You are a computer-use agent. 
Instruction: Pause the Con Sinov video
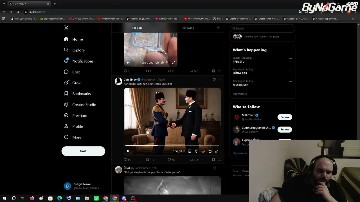point(128,151)
